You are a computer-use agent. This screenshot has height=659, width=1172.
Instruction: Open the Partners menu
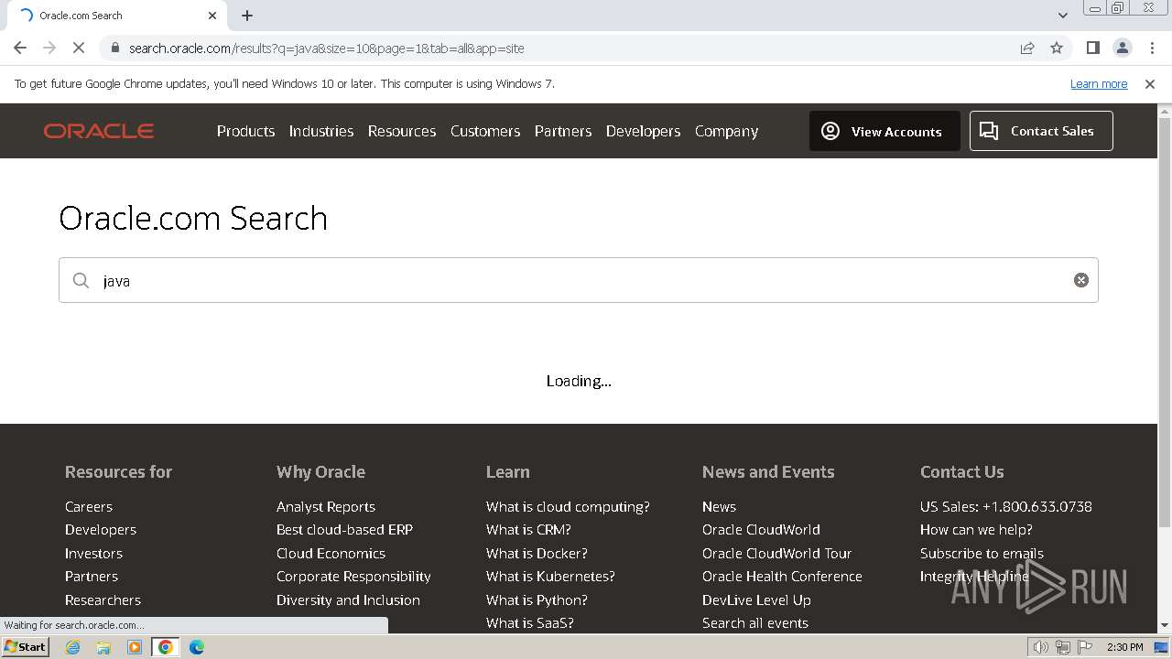[563, 131]
